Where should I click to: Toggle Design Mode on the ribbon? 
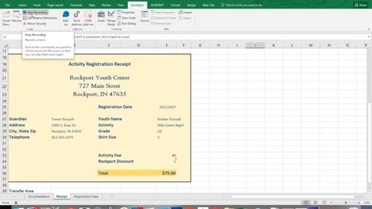pyautogui.click(x=111, y=18)
